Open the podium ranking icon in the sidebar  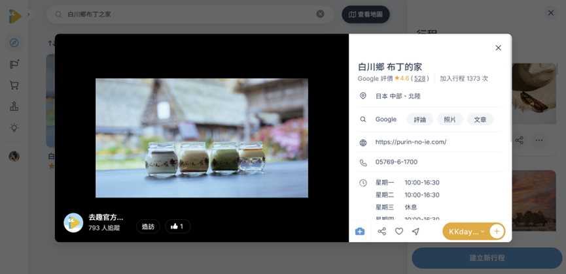(x=14, y=106)
